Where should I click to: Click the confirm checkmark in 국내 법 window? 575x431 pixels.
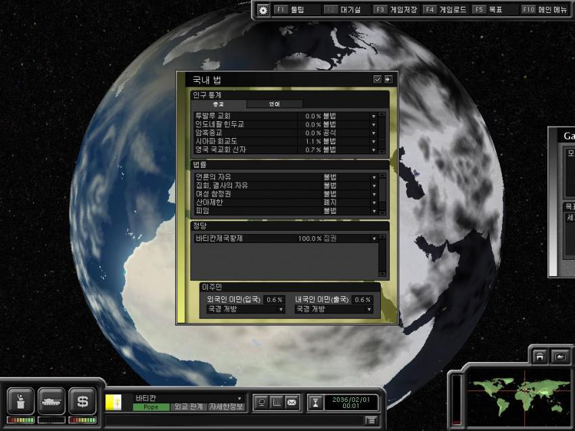coord(377,79)
